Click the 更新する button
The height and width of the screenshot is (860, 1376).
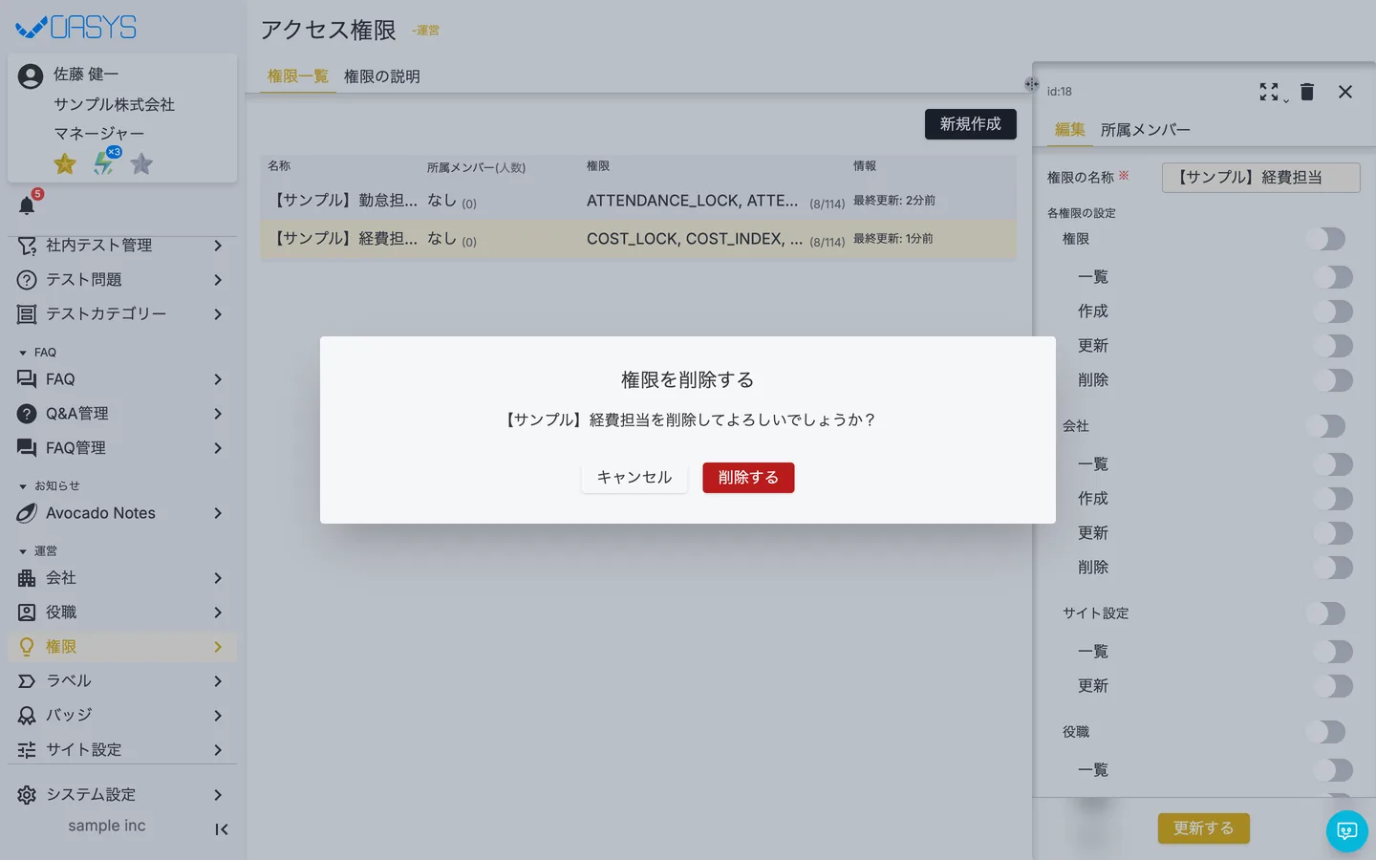[1204, 828]
